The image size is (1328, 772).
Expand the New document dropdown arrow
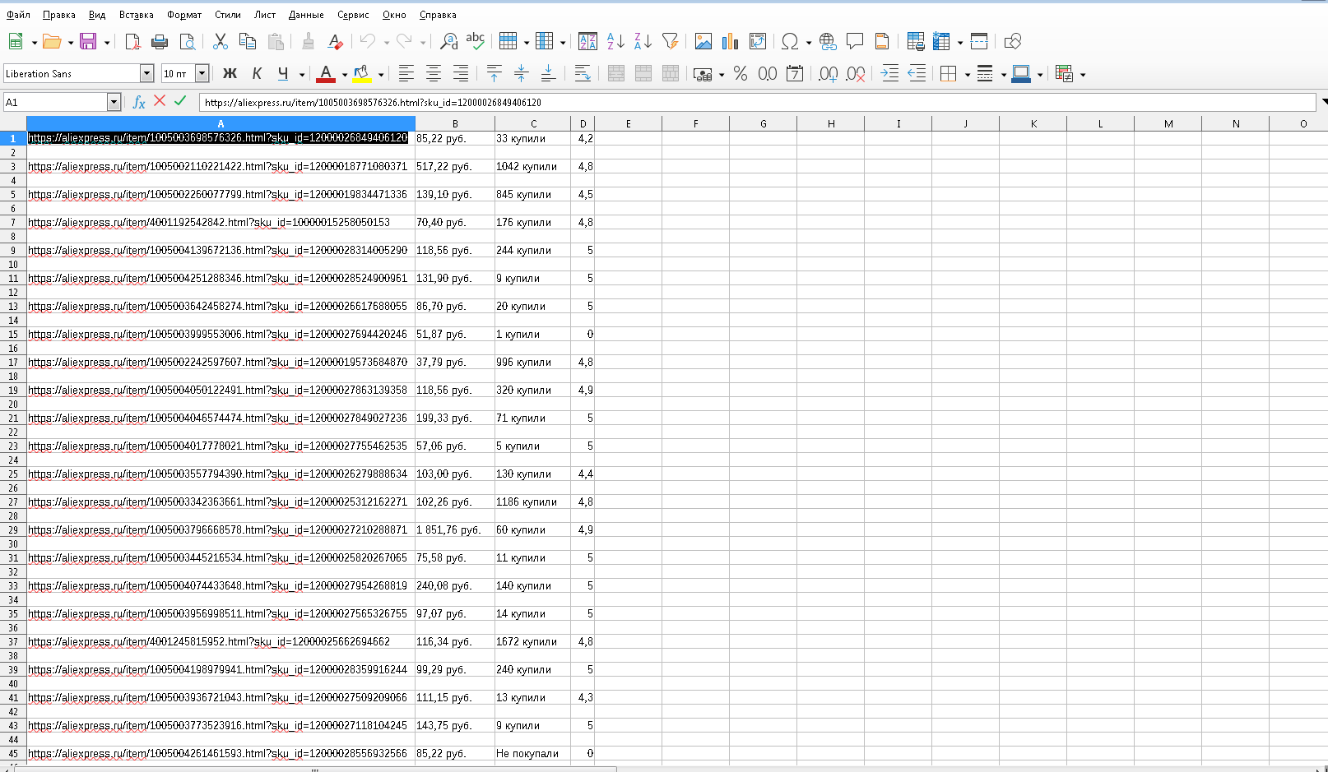click(35, 42)
